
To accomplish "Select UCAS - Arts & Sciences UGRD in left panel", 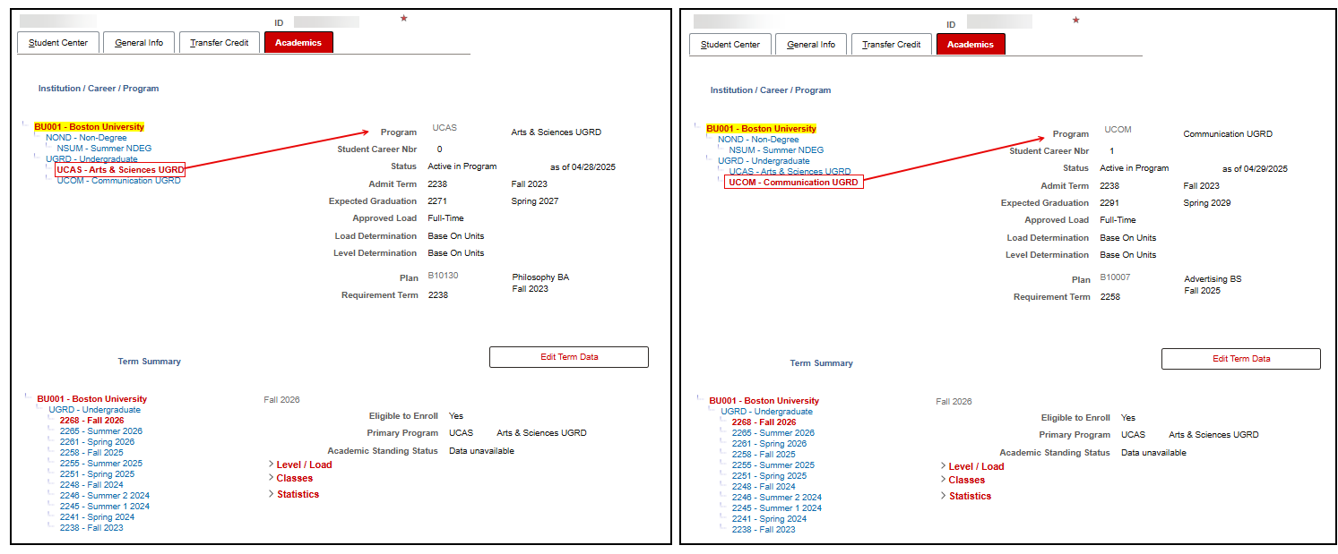I will (x=120, y=169).
